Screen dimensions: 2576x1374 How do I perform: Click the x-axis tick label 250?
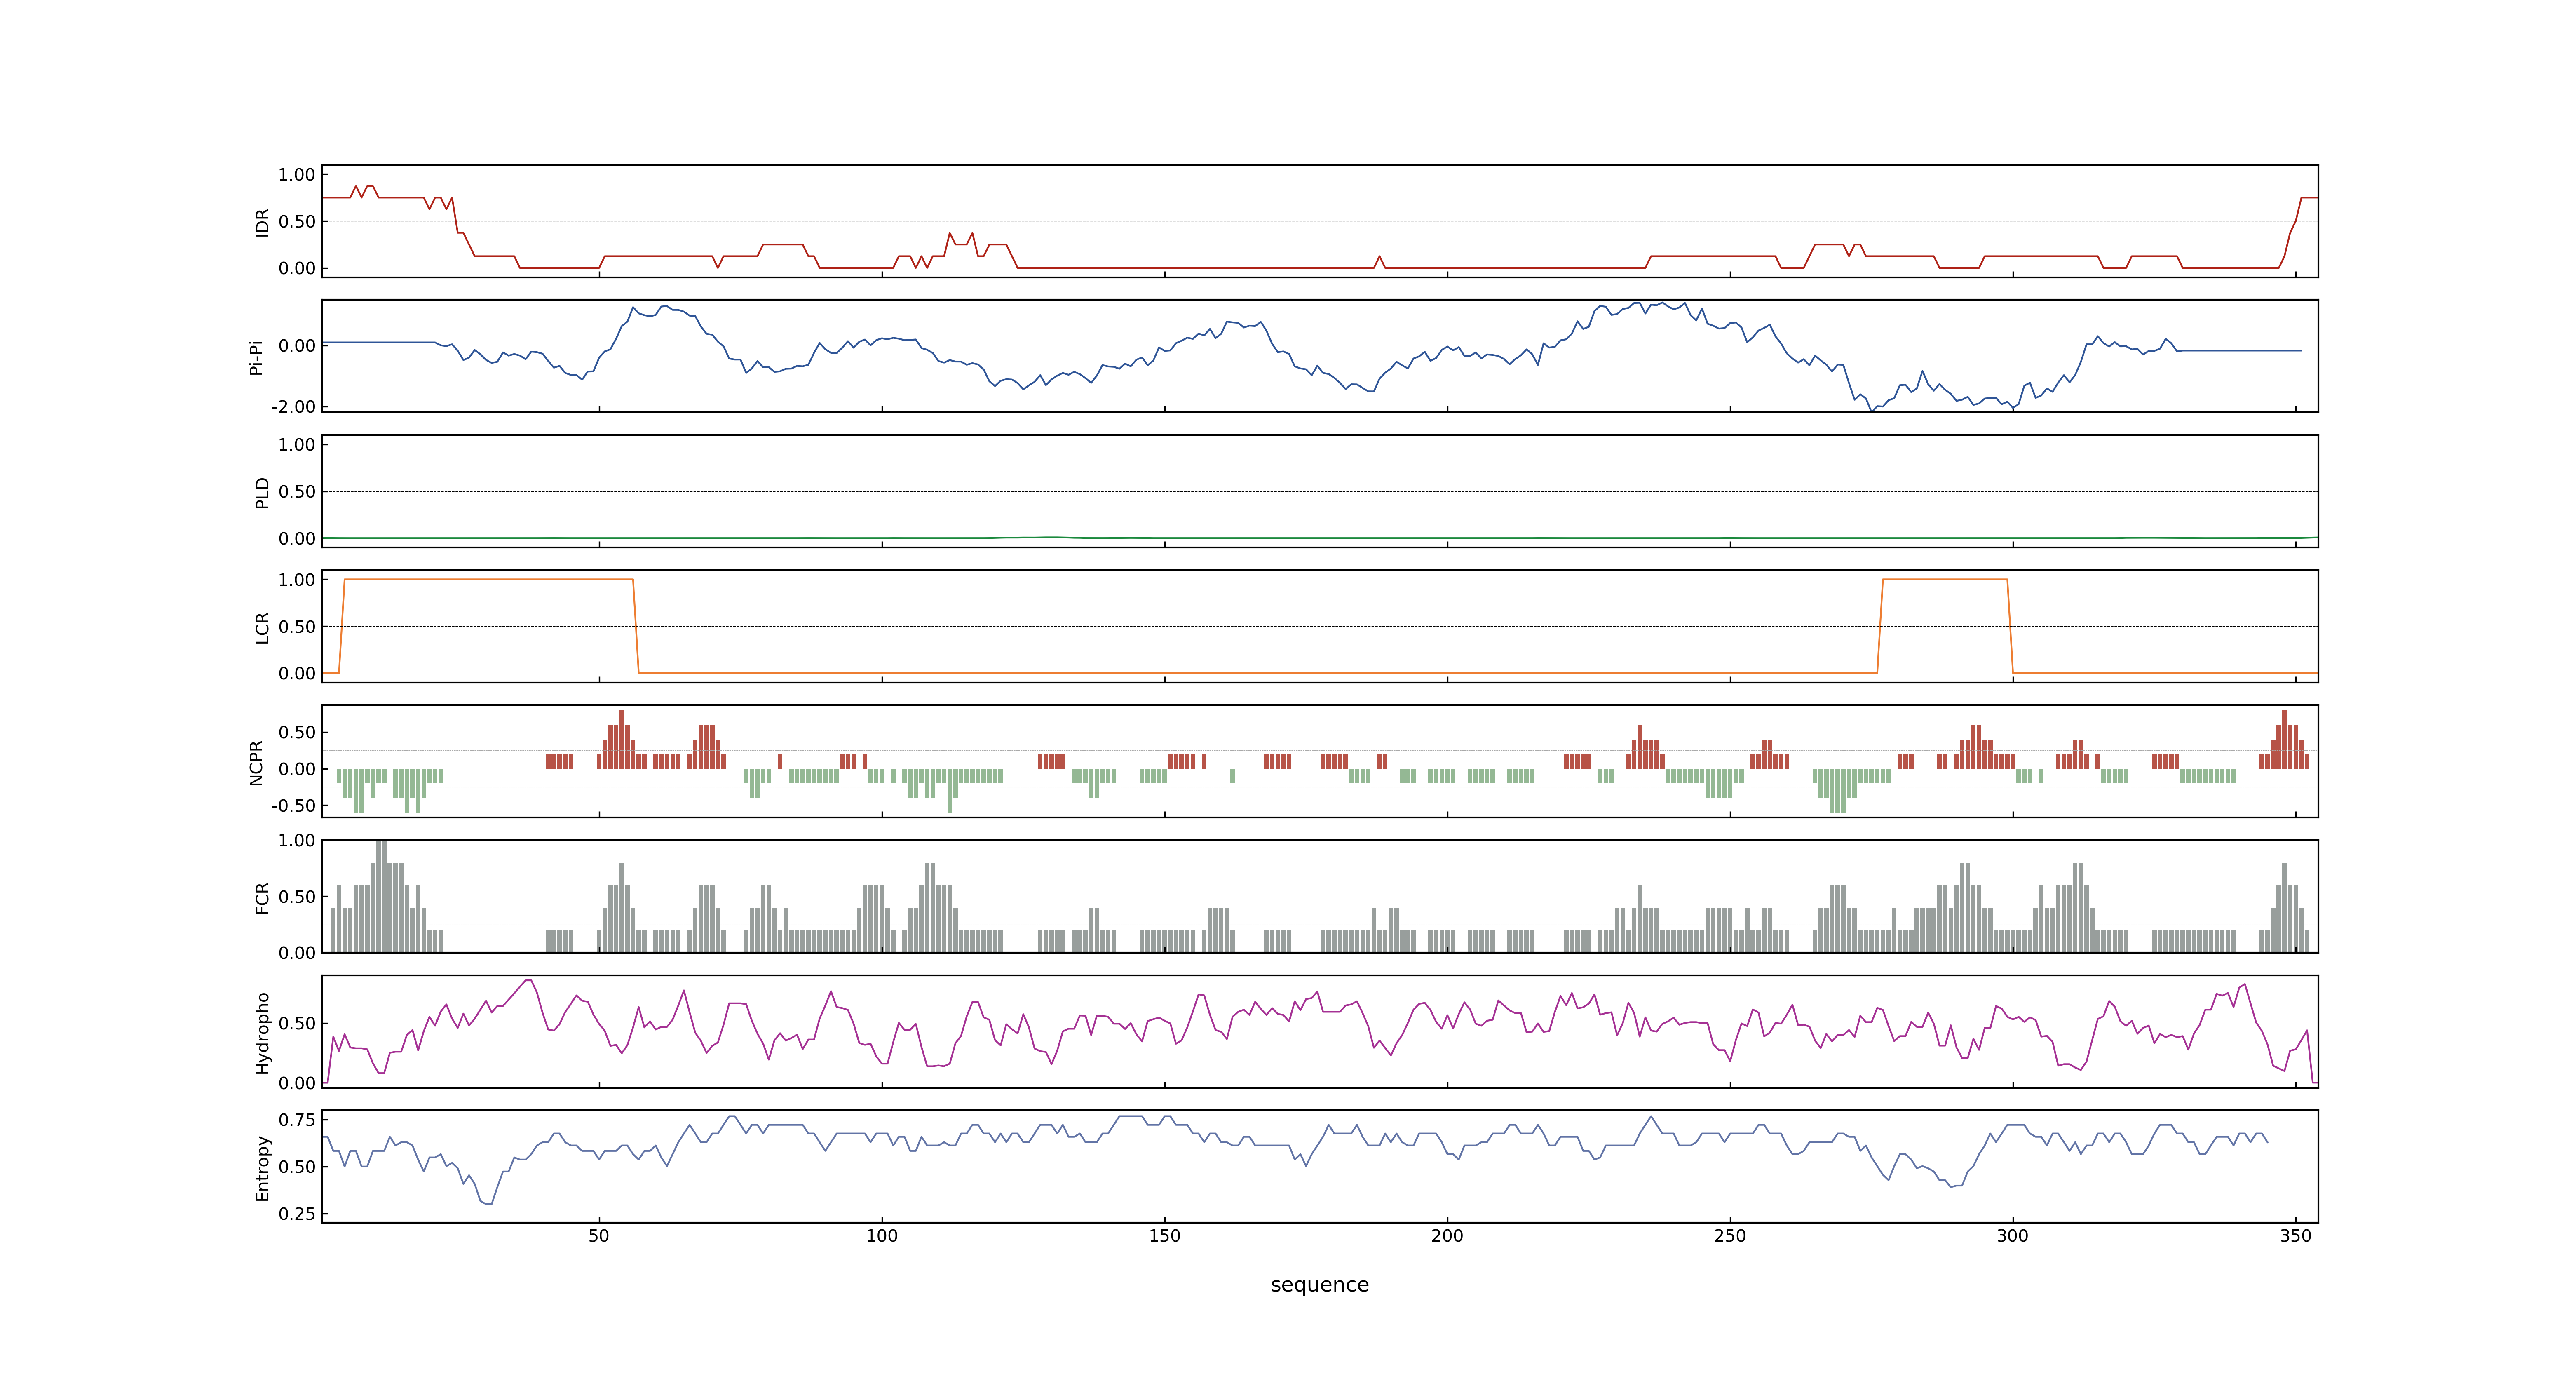1730,1236
